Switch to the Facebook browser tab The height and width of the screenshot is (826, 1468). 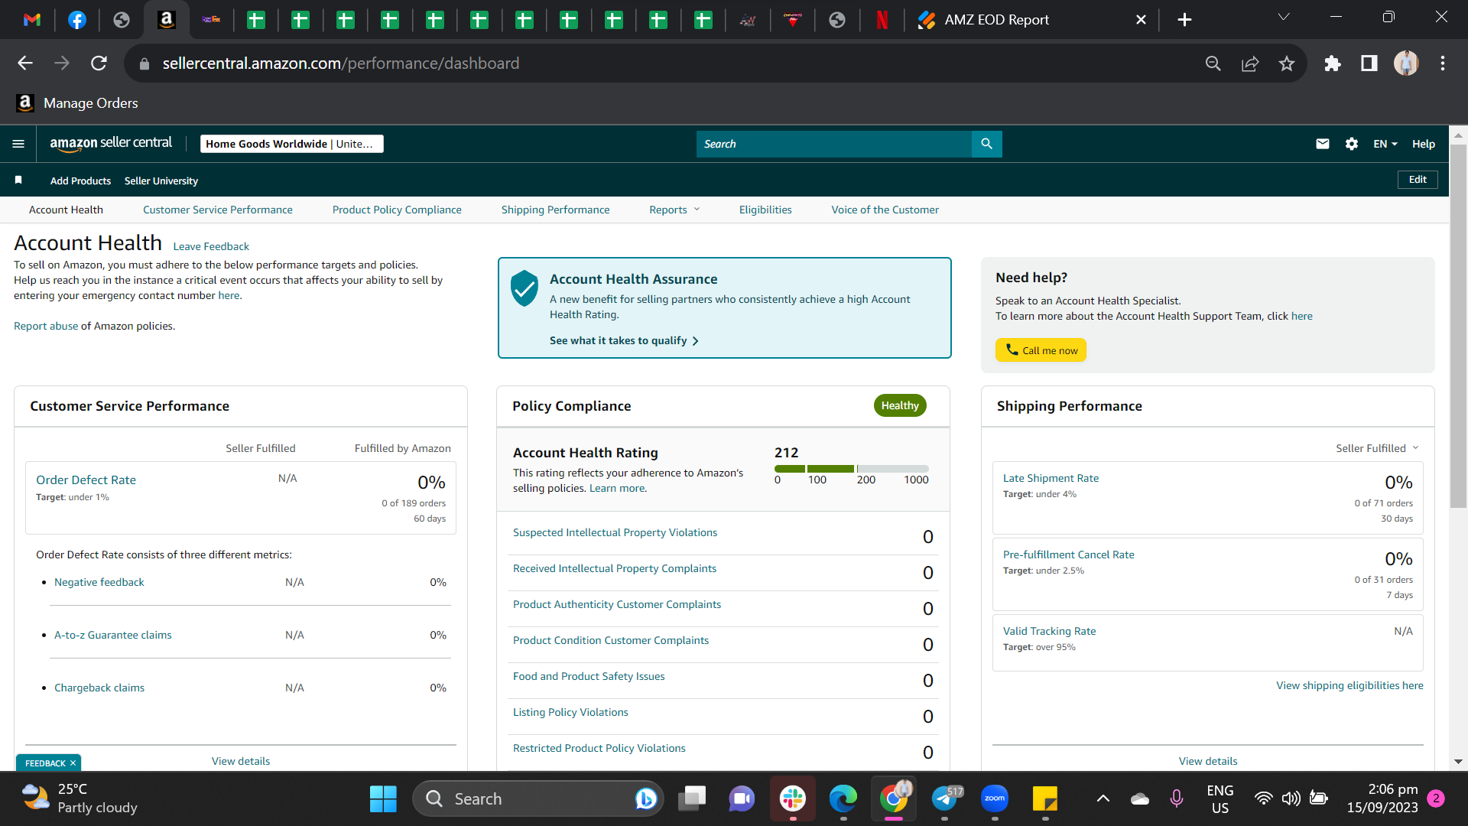[x=77, y=20]
